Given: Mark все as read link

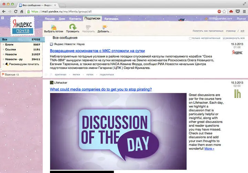Looking at the screenshot, I should click(x=242, y=31).
